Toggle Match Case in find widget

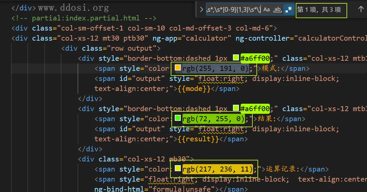click(267, 10)
